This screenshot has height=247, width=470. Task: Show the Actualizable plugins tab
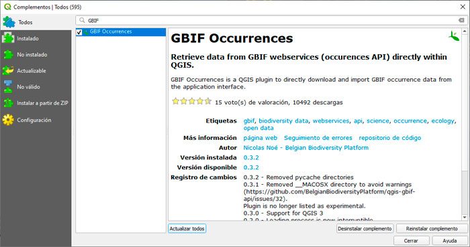pyautogui.click(x=36, y=71)
